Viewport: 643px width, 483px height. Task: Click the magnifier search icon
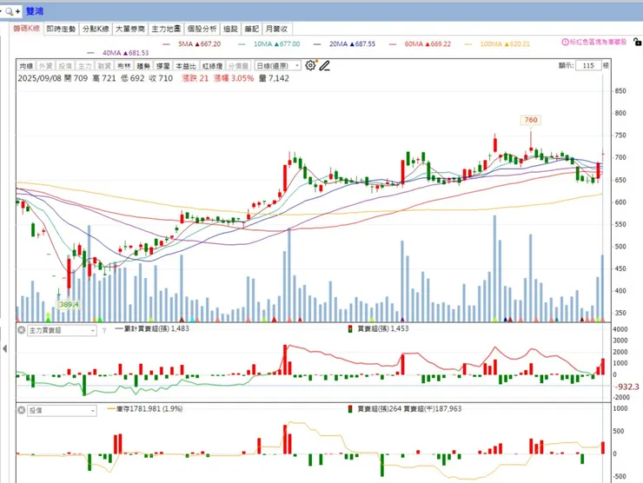point(9,11)
